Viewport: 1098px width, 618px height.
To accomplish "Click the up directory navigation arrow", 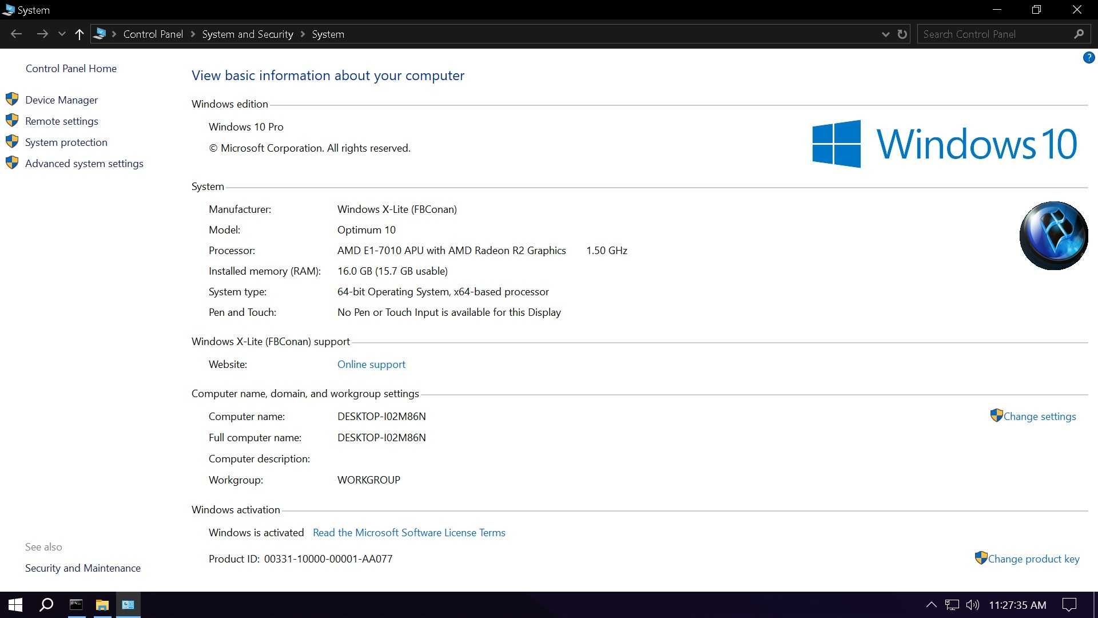I will point(79,34).
